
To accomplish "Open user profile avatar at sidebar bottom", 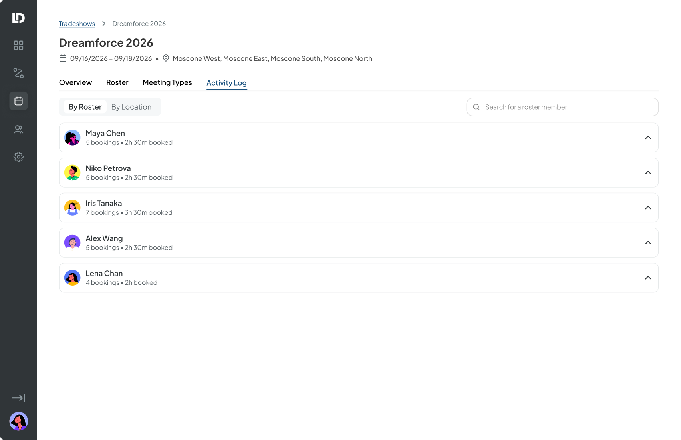I will point(18,421).
